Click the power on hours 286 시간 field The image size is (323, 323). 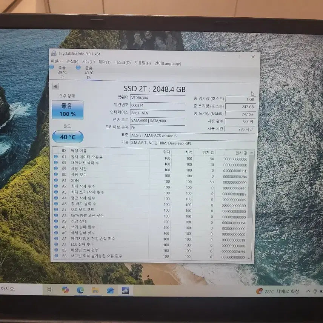[x=240, y=129]
